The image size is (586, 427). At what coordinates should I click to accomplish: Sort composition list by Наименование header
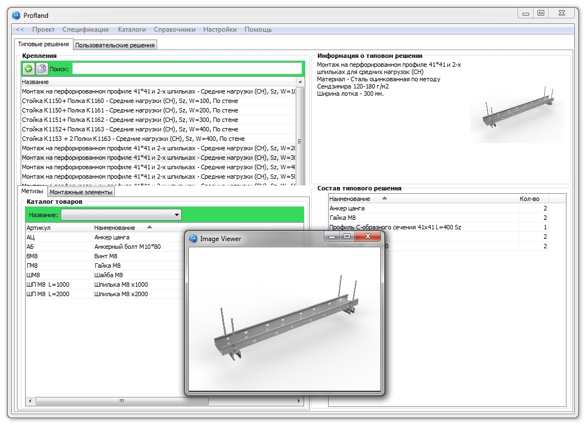pyautogui.click(x=423, y=199)
